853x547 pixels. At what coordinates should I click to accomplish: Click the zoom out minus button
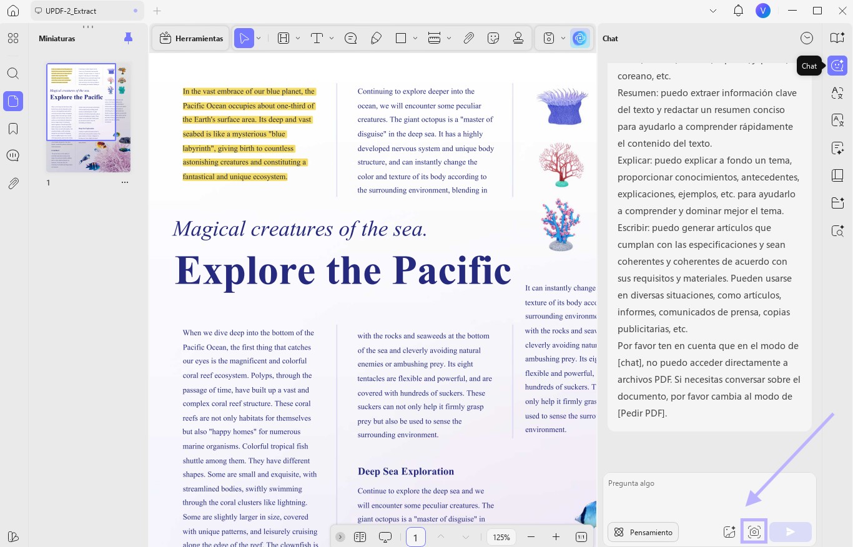click(531, 537)
